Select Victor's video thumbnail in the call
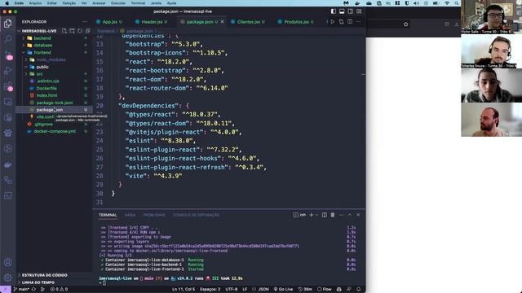Image resolution: width=522 pixels, height=293 pixels. pos(491,16)
